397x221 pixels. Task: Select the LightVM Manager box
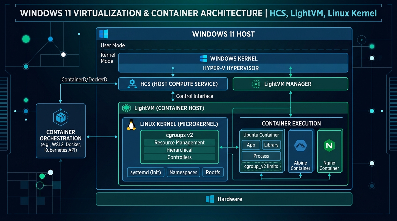pyautogui.click(x=290, y=84)
